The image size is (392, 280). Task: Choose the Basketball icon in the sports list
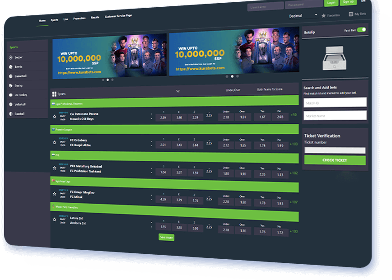11,76
